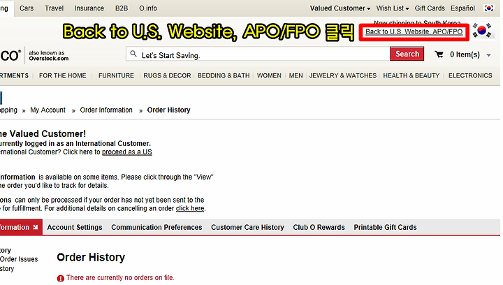This screenshot has height=285, width=503.
Task: Click the red error icon beside no orders message
Action: tap(61, 278)
